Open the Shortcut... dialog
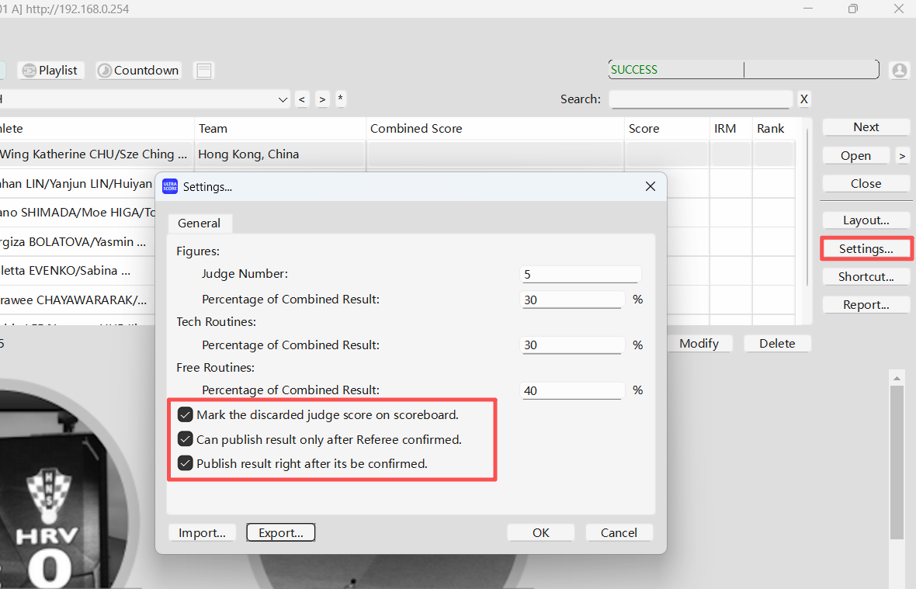916x589 pixels. coord(866,277)
